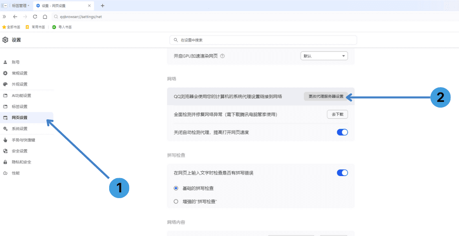Image resolution: width=459 pixels, height=236 pixels.
Task: Expand the double-chevron toolbar icon
Action: point(4,17)
